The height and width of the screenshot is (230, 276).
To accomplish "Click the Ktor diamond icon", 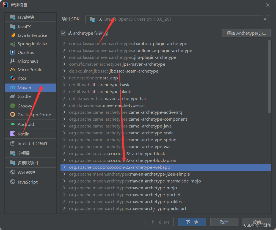I will pyautogui.click(x=13, y=78).
